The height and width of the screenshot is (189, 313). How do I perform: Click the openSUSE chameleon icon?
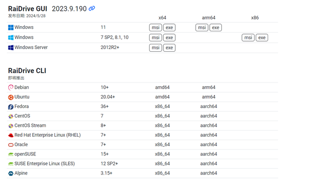(x=11, y=154)
